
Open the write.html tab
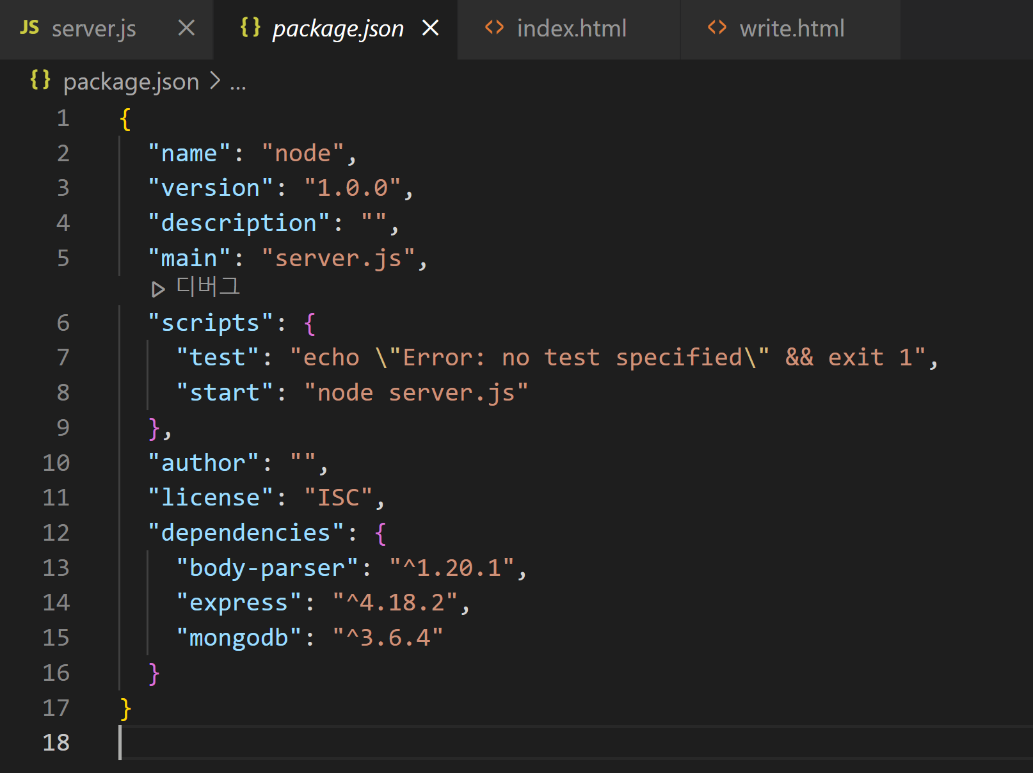click(x=790, y=29)
